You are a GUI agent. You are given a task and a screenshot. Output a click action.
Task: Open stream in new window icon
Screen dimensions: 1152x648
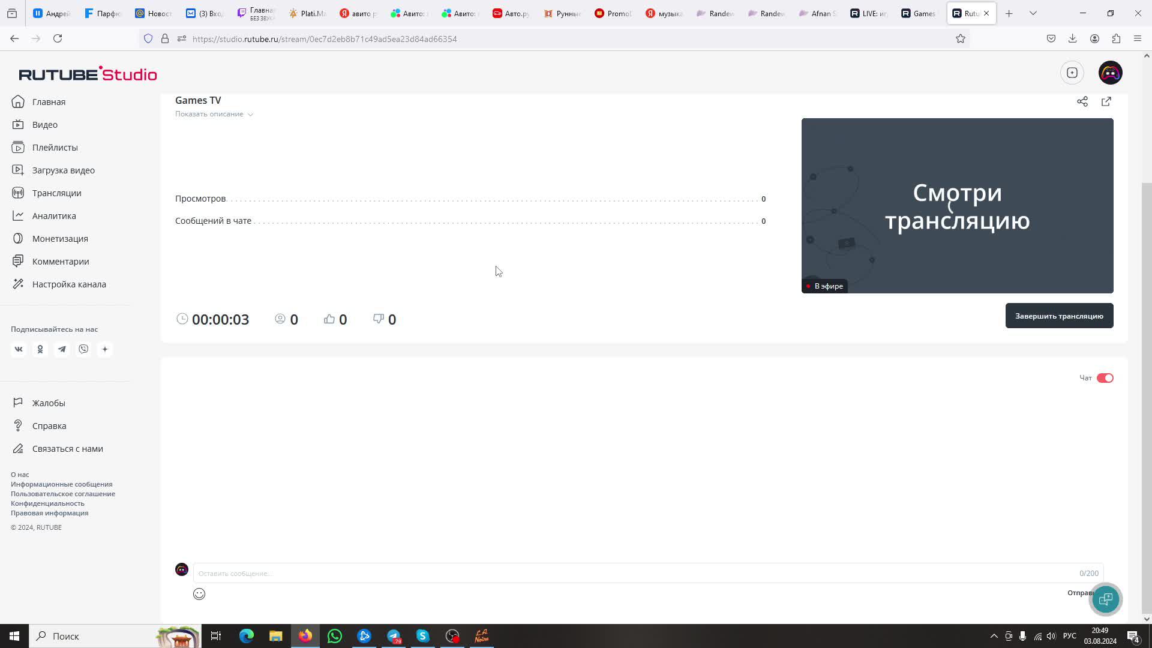1106,101
